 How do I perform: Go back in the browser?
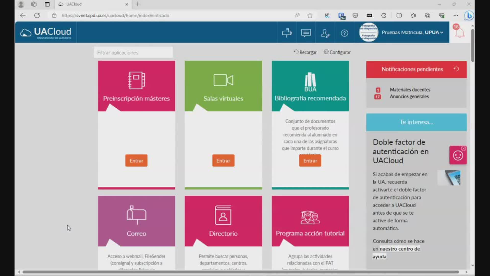pyautogui.click(x=23, y=15)
